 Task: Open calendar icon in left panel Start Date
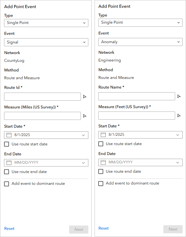click(x=9, y=135)
